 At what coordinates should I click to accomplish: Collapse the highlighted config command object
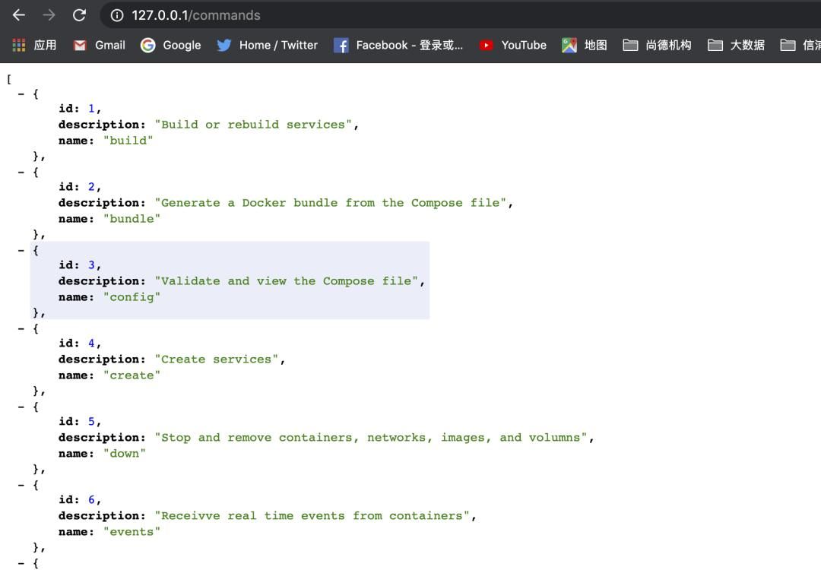click(x=21, y=249)
